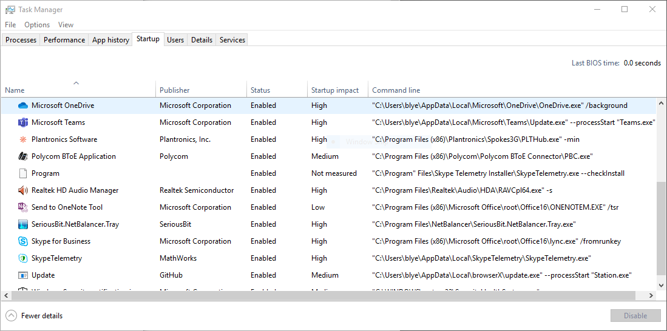Switch to the Performance tab
Image resolution: width=667 pixels, height=331 pixels.
(x=64, y=40)
